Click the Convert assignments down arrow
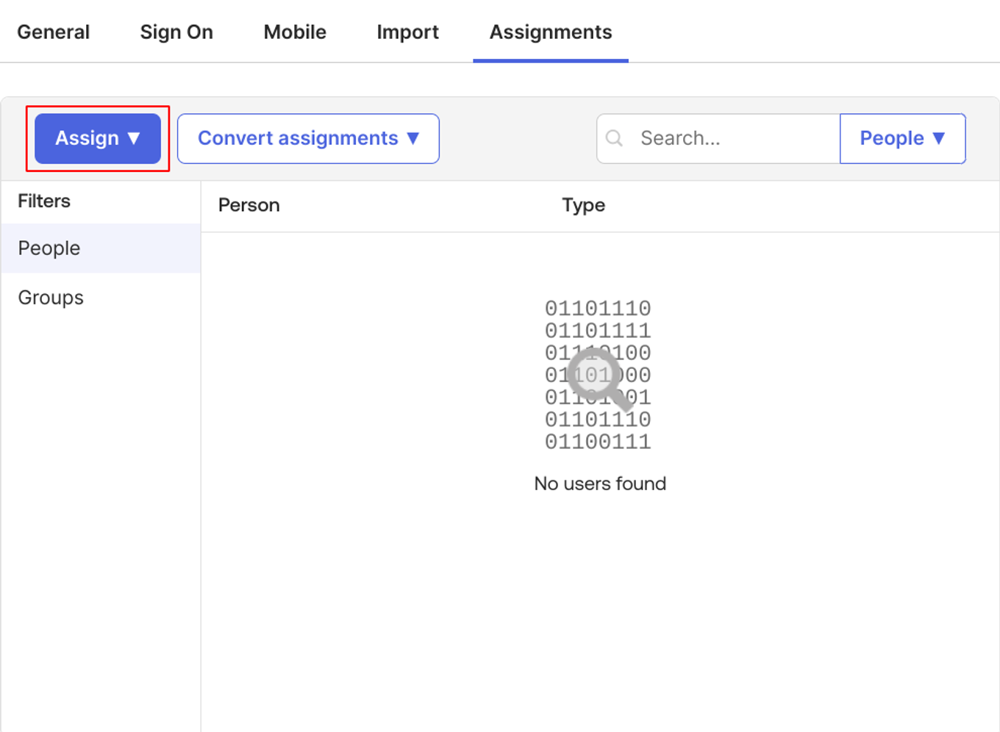 click(413, 138)
